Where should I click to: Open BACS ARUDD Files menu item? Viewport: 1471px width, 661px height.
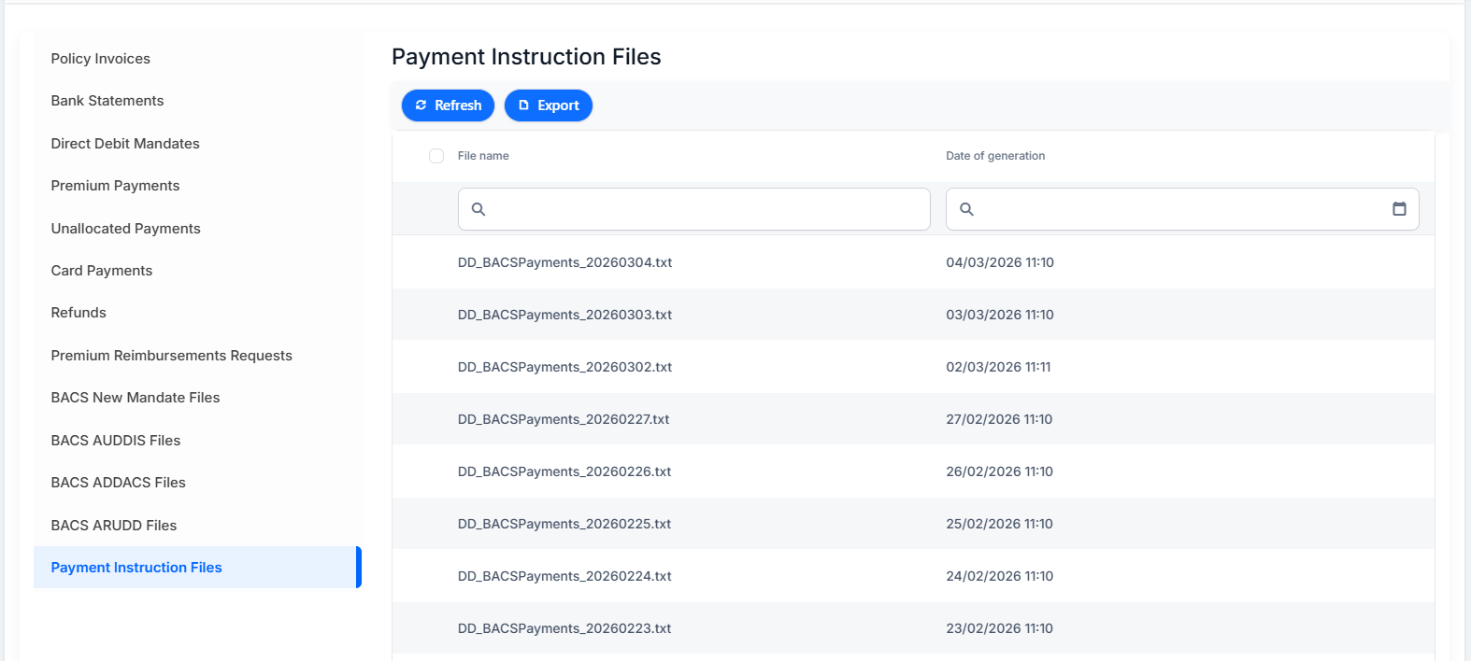pyautogui.click(x=114, y=526)
